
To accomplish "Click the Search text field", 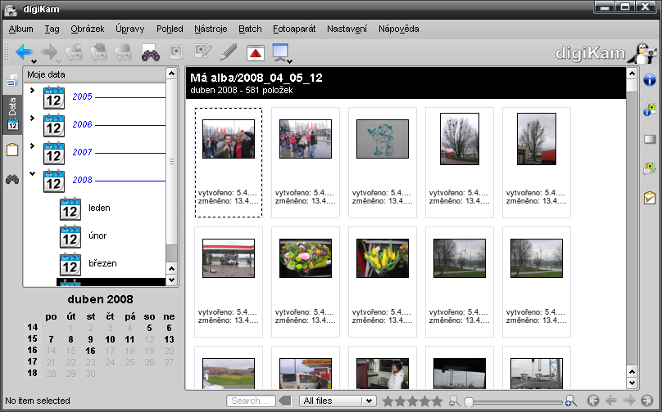I will tap(251, 401).
